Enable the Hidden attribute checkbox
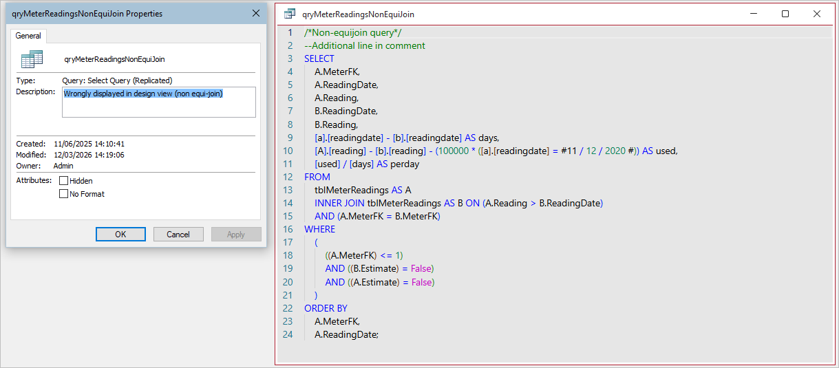The height and width of the screenshot is (368, 839). 63,180
